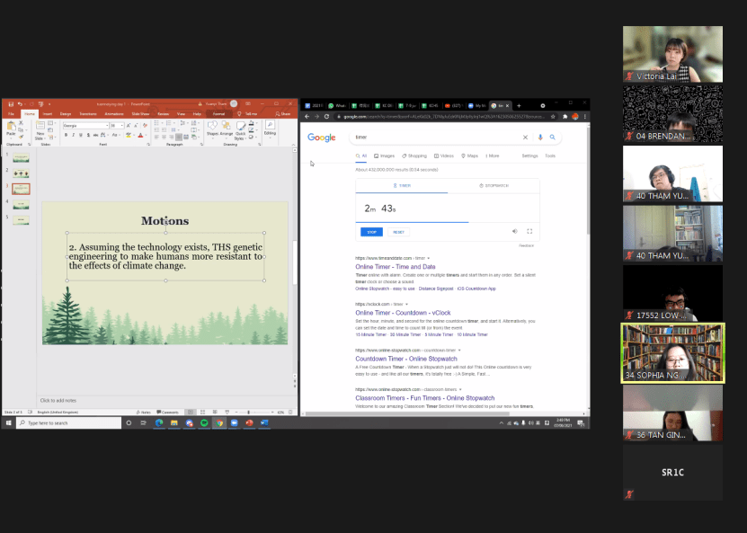Viewport: 747px width, 533px height.
Task: Insert a New Slide
Action: tap(40, 130)
